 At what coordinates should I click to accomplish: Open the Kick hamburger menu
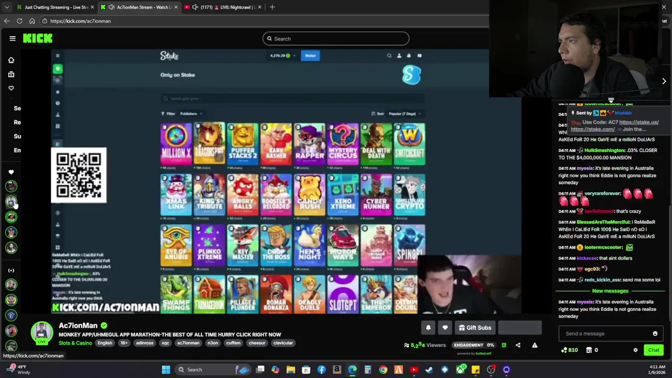tap(12, 38)
